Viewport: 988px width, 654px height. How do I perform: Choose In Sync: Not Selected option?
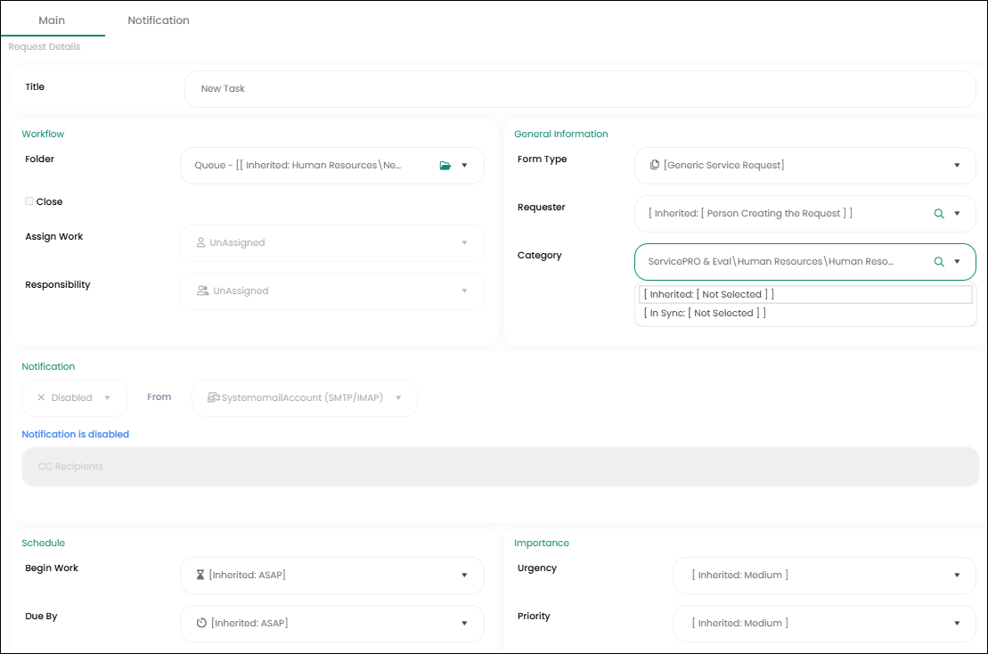[x=705, y=314]
